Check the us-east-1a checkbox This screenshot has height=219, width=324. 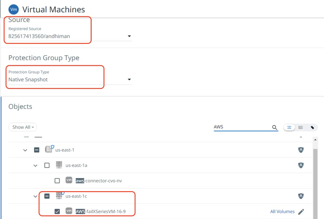(x=47, y=165)
